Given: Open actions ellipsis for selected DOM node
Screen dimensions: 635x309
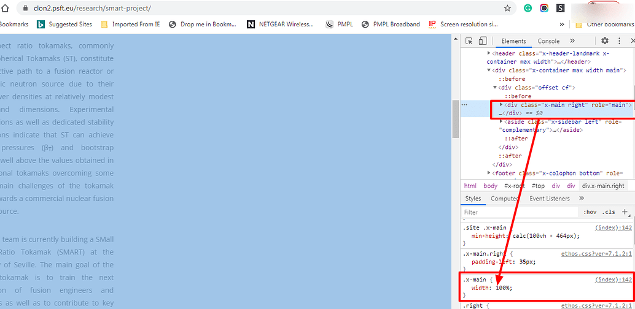Looking at the screenshot, I should tap(464, 104).
